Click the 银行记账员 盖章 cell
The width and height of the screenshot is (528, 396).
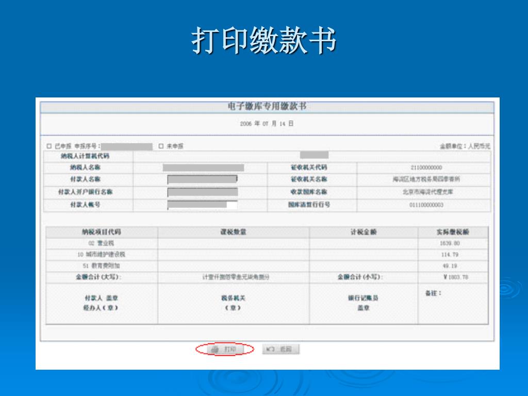pos(364,303)
